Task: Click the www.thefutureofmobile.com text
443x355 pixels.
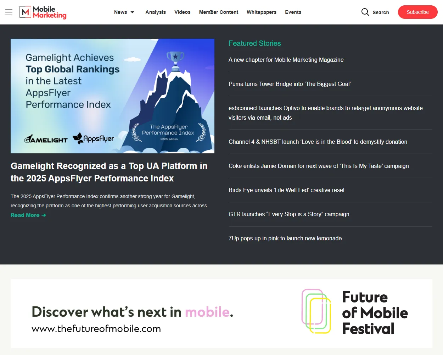Action: pyautogui.click(x=96, y=329)
